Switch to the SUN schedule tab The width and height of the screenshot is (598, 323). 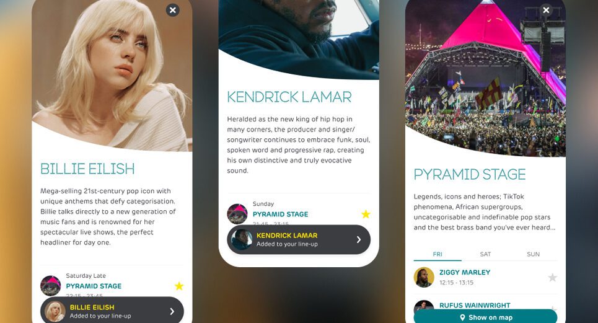(x=533, y=254)
